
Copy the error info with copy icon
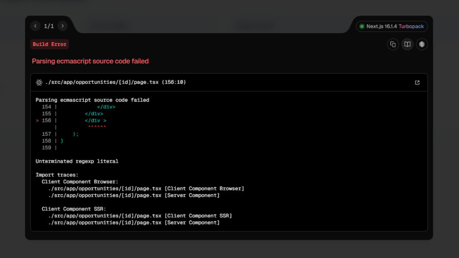pyautogui.click(x=393, y=44)
